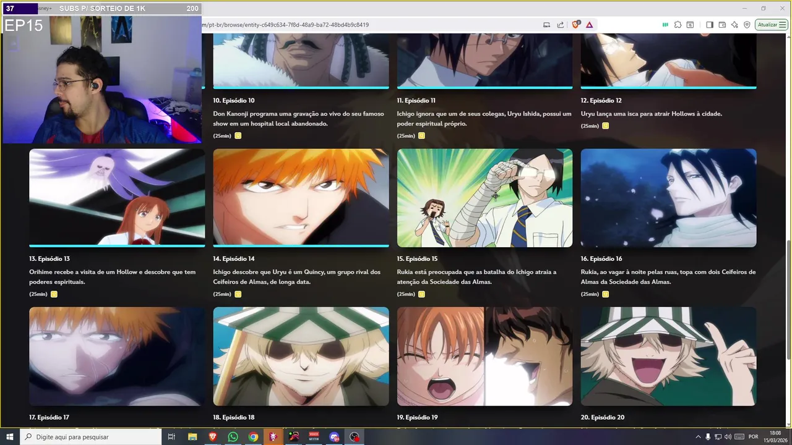
Task: Click the 'Digite aqui para pesquisar' search box
Action: [x=91, y=436]
